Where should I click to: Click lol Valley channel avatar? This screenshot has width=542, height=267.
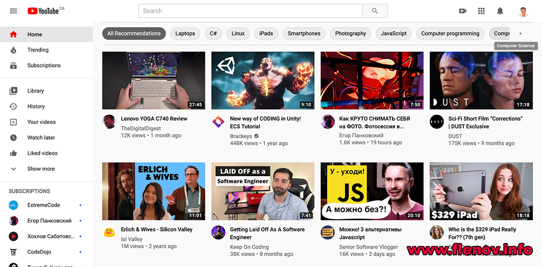coord(109,233)
